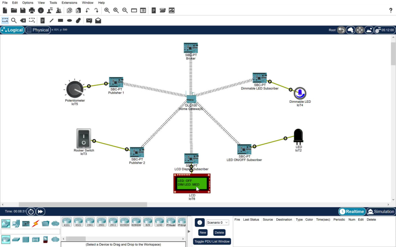396x247 pixels.
Task: Save the file with the floppy icon
Action: [23, 10]
